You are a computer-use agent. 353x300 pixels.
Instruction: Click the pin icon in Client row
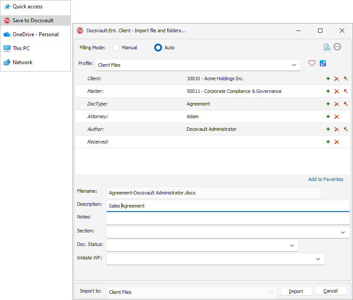click(346, 78)
